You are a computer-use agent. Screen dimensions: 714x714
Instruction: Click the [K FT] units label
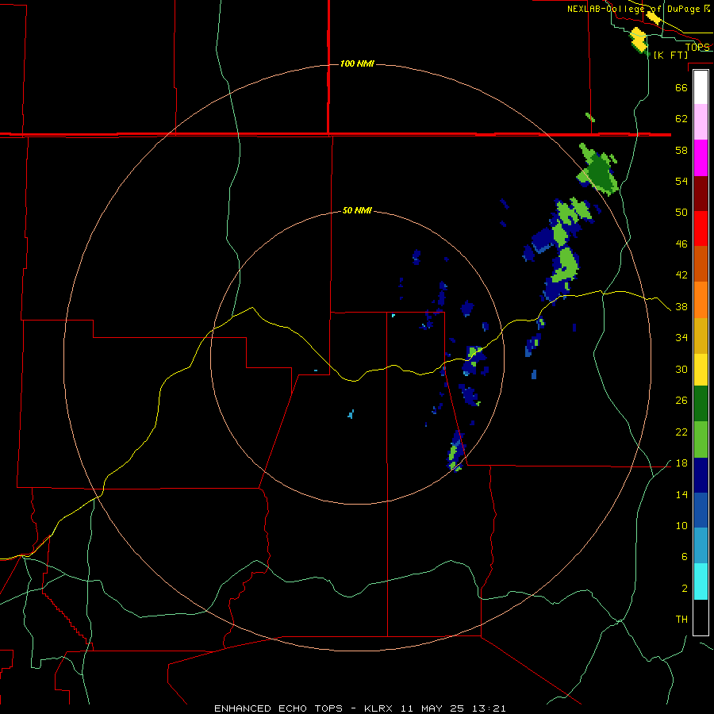pos(670,55)
